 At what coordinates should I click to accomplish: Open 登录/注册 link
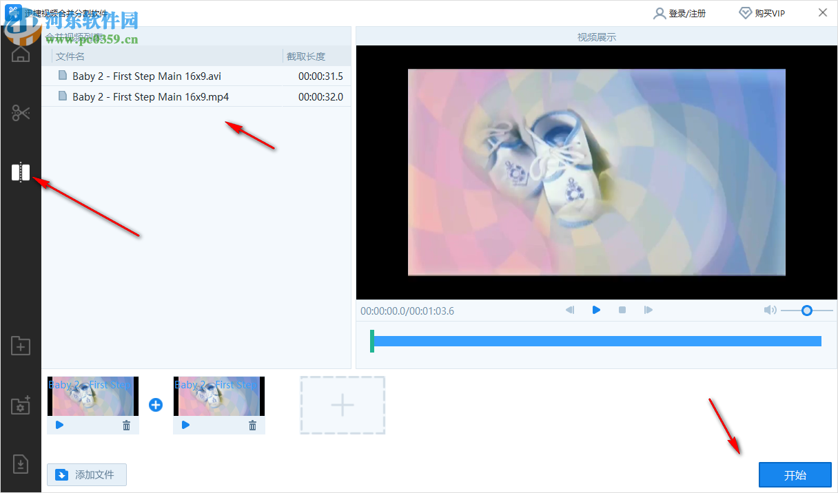click(687, 13)
